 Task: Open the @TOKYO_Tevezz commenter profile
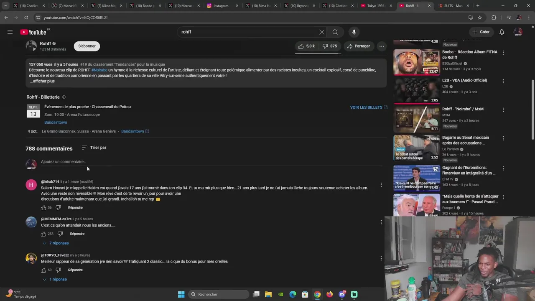[55, 255]
